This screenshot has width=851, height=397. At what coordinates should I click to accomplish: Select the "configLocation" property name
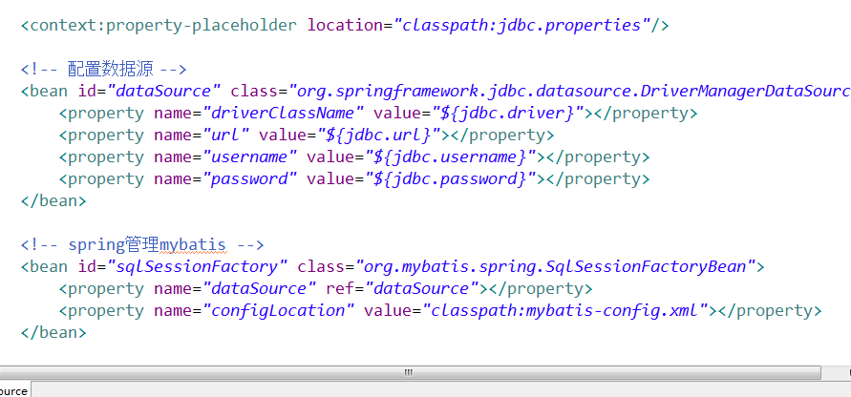279,310
